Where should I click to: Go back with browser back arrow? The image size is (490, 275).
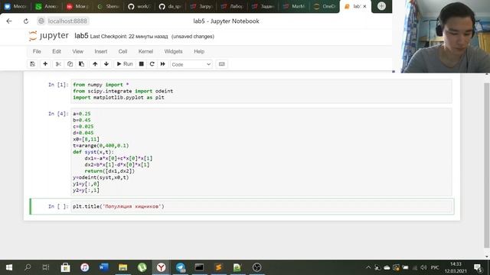click(x=9, y=21)
